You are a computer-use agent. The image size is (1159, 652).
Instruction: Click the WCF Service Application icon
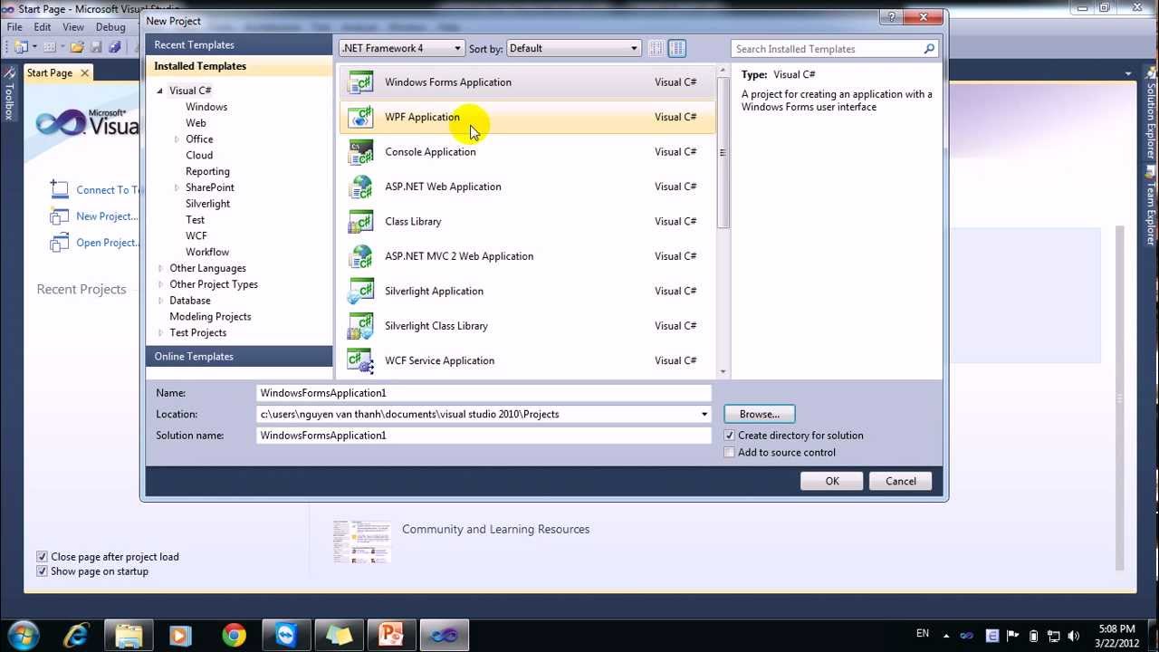point(360,361)
